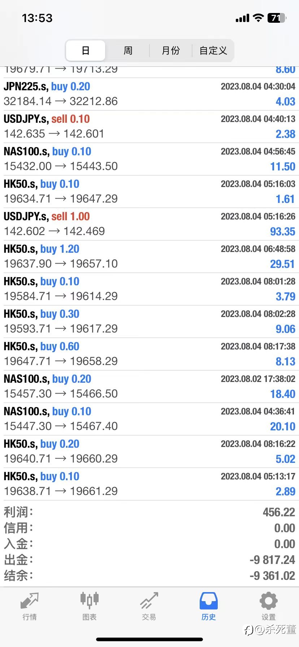Screen dimensions: 299x647
Task: Open the 历史 history tab icon
Action: tap(209, 601)
